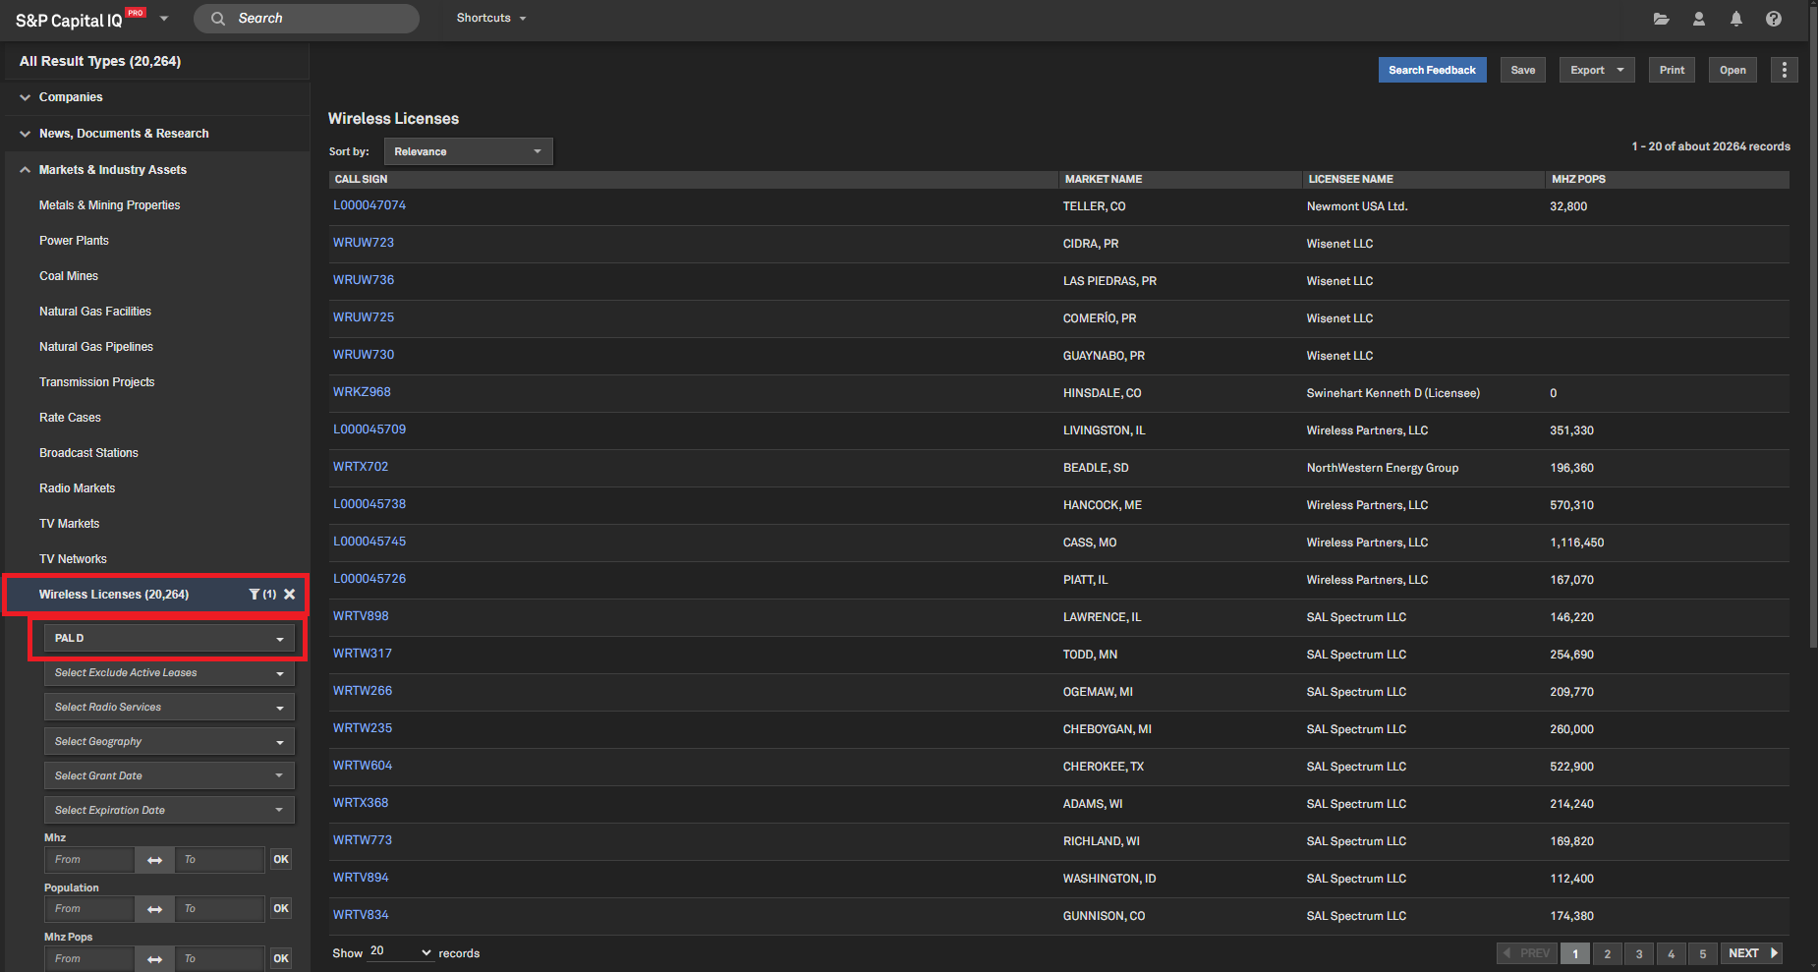Viewport: 1818px width, 972px height.
Task: Click the Mhz range swap arrows icon
Action: (154, 860)
